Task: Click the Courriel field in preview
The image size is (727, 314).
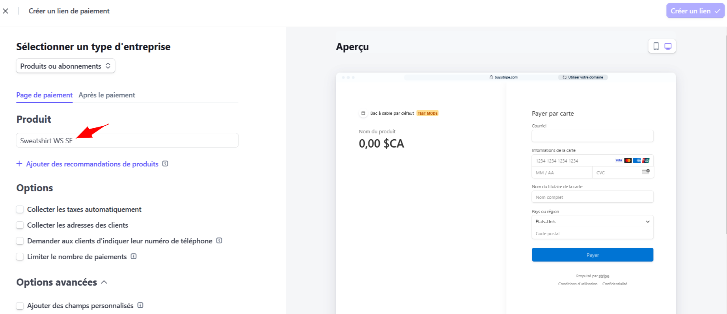Action: 593,136
